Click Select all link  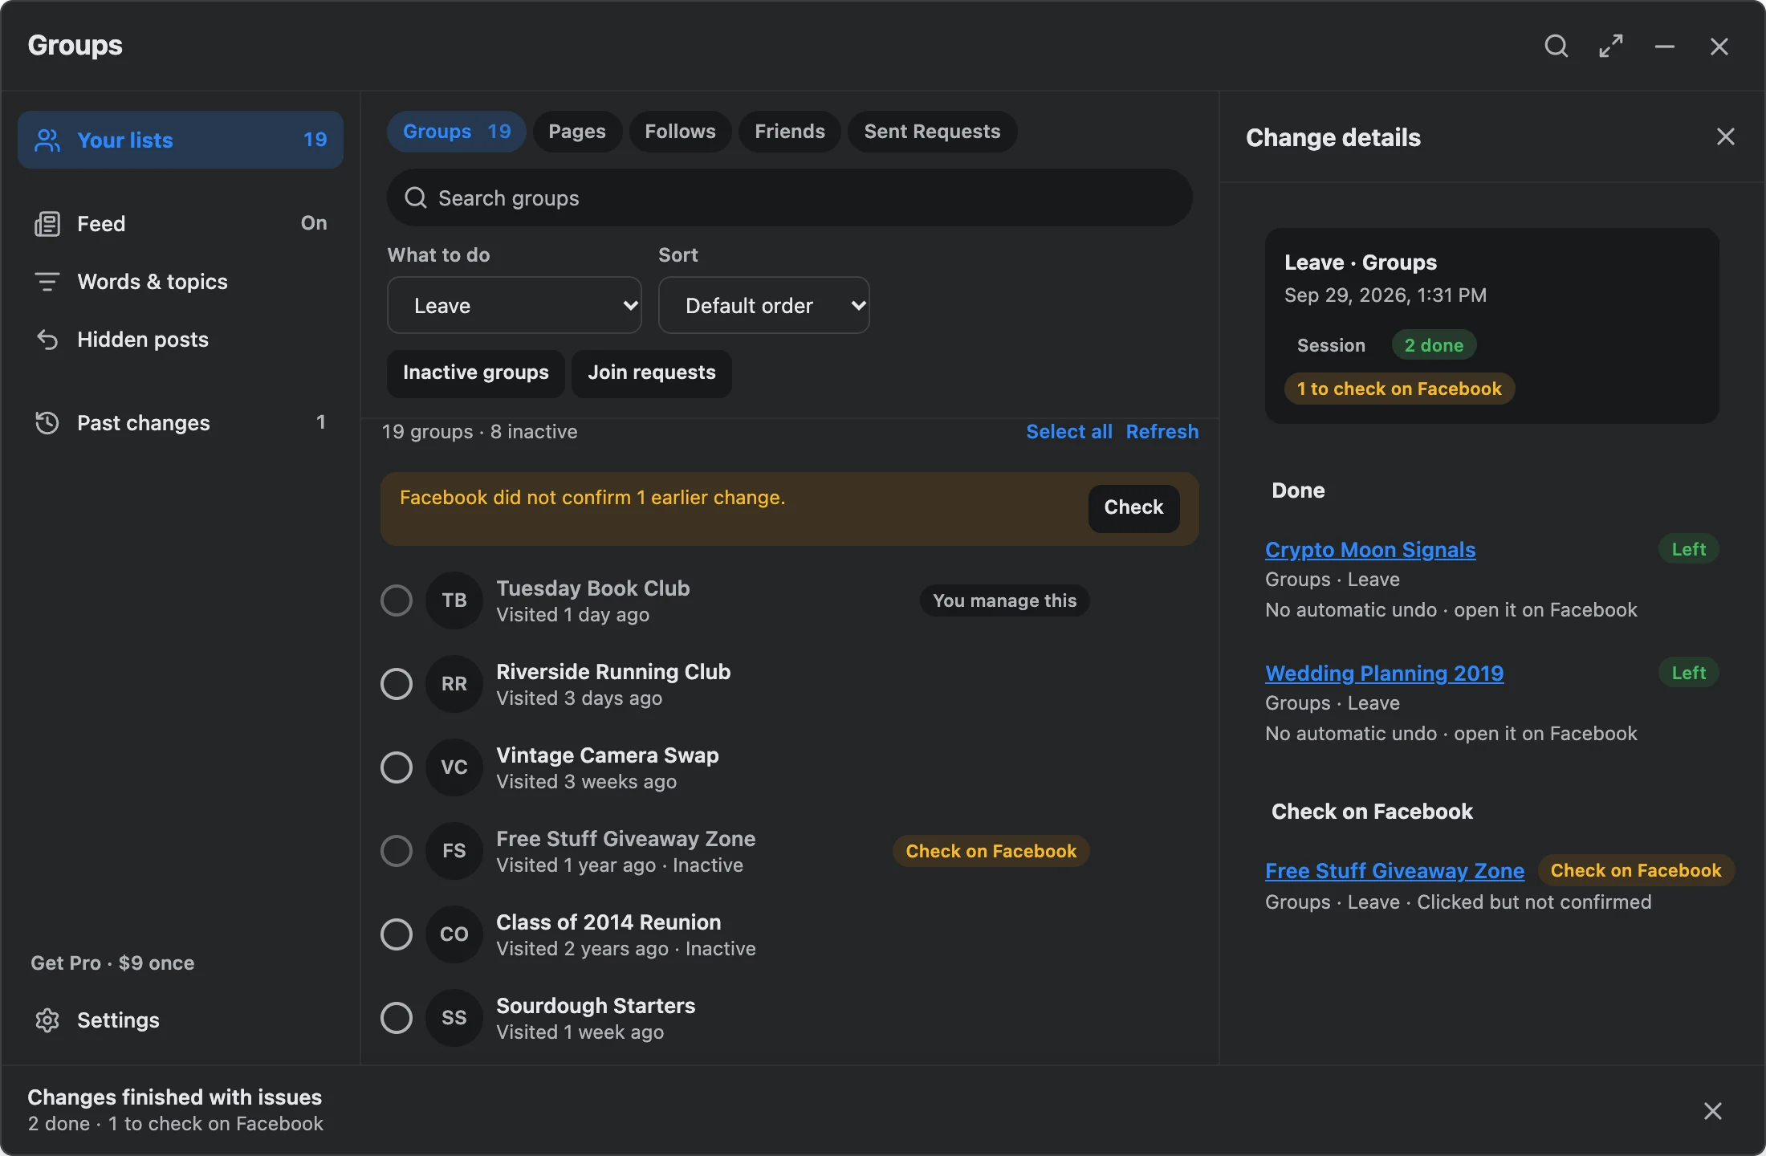coord(1069,432)
